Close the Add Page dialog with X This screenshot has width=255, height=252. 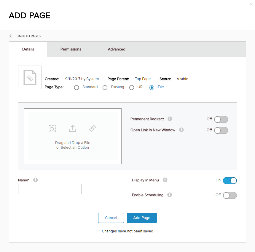tap(251, 4)
